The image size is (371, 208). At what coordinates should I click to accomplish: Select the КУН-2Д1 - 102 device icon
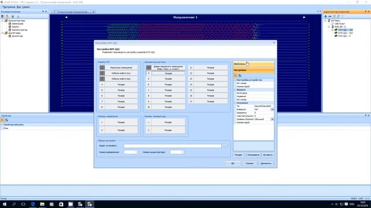tap(336, 30)
